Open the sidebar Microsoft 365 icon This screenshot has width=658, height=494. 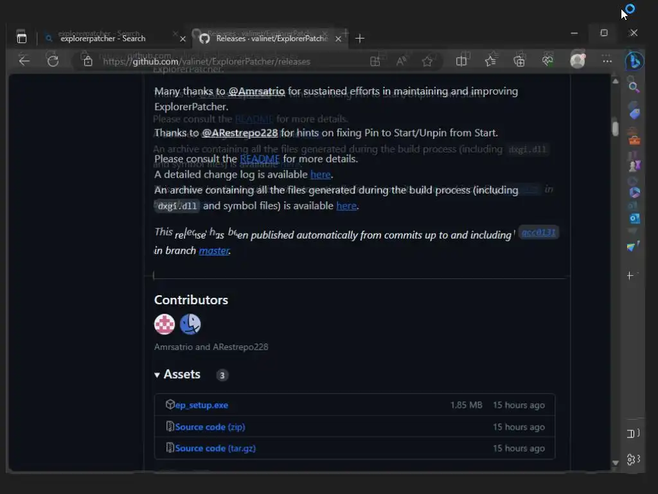click(x=634, y=192)
